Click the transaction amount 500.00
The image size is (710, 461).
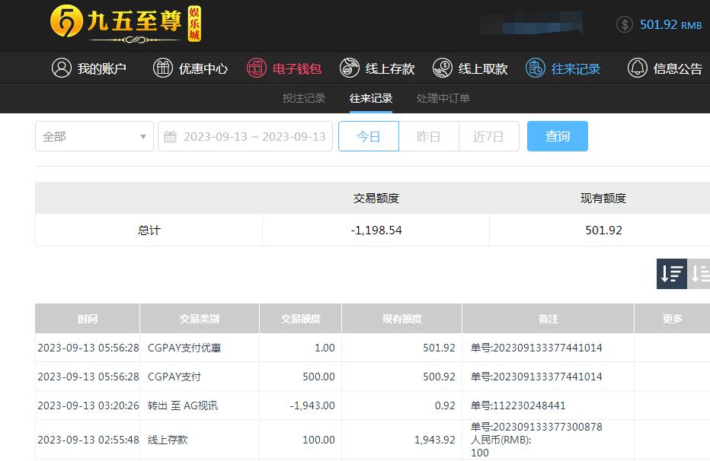[x=318, y=377]
